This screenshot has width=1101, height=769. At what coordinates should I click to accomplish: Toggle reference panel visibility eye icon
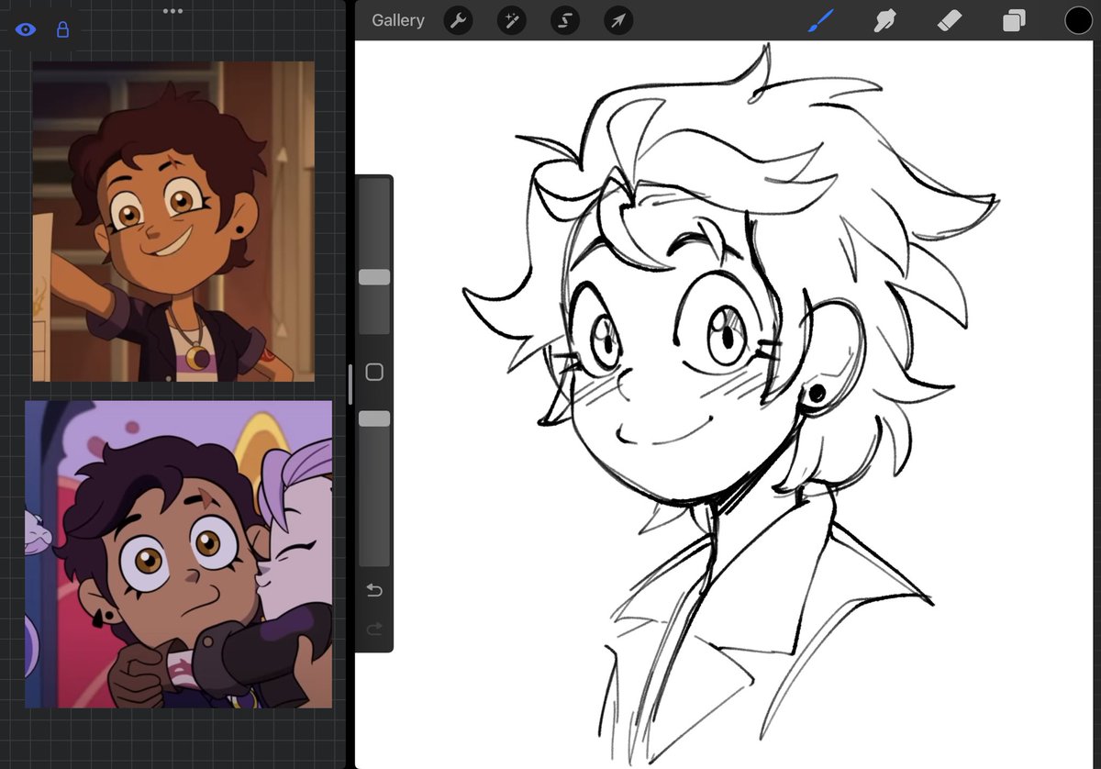[x=26, y=30]
